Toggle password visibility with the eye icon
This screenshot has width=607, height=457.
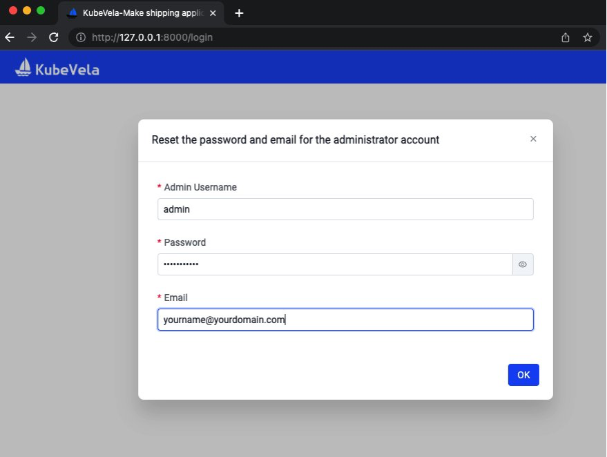[x=523, y=264]
